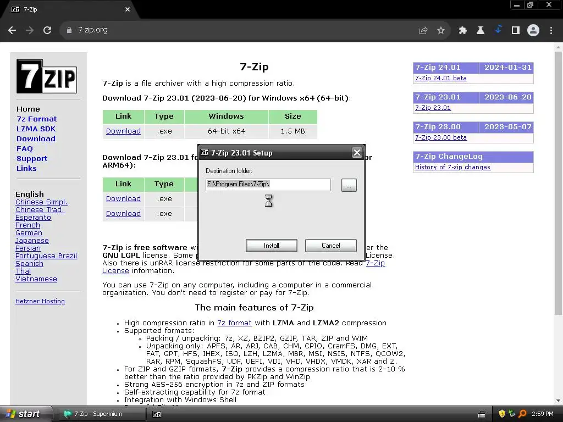
Task: Click the keyboard tray icon
Action: (482, 414)
